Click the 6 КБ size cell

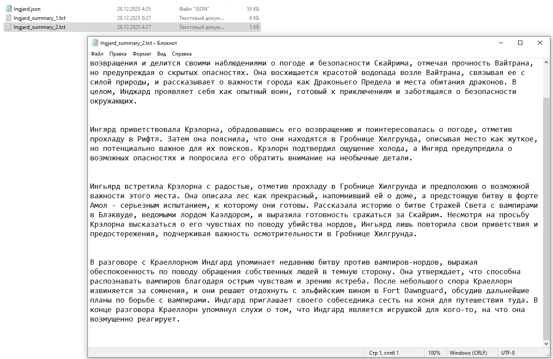coord(254,18)
